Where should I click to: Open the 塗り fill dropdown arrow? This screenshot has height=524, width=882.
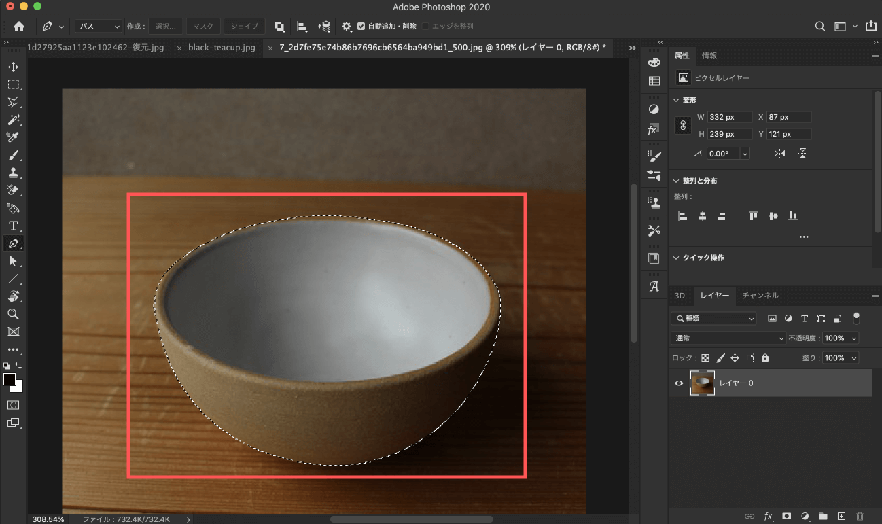[x=854, y=357]
